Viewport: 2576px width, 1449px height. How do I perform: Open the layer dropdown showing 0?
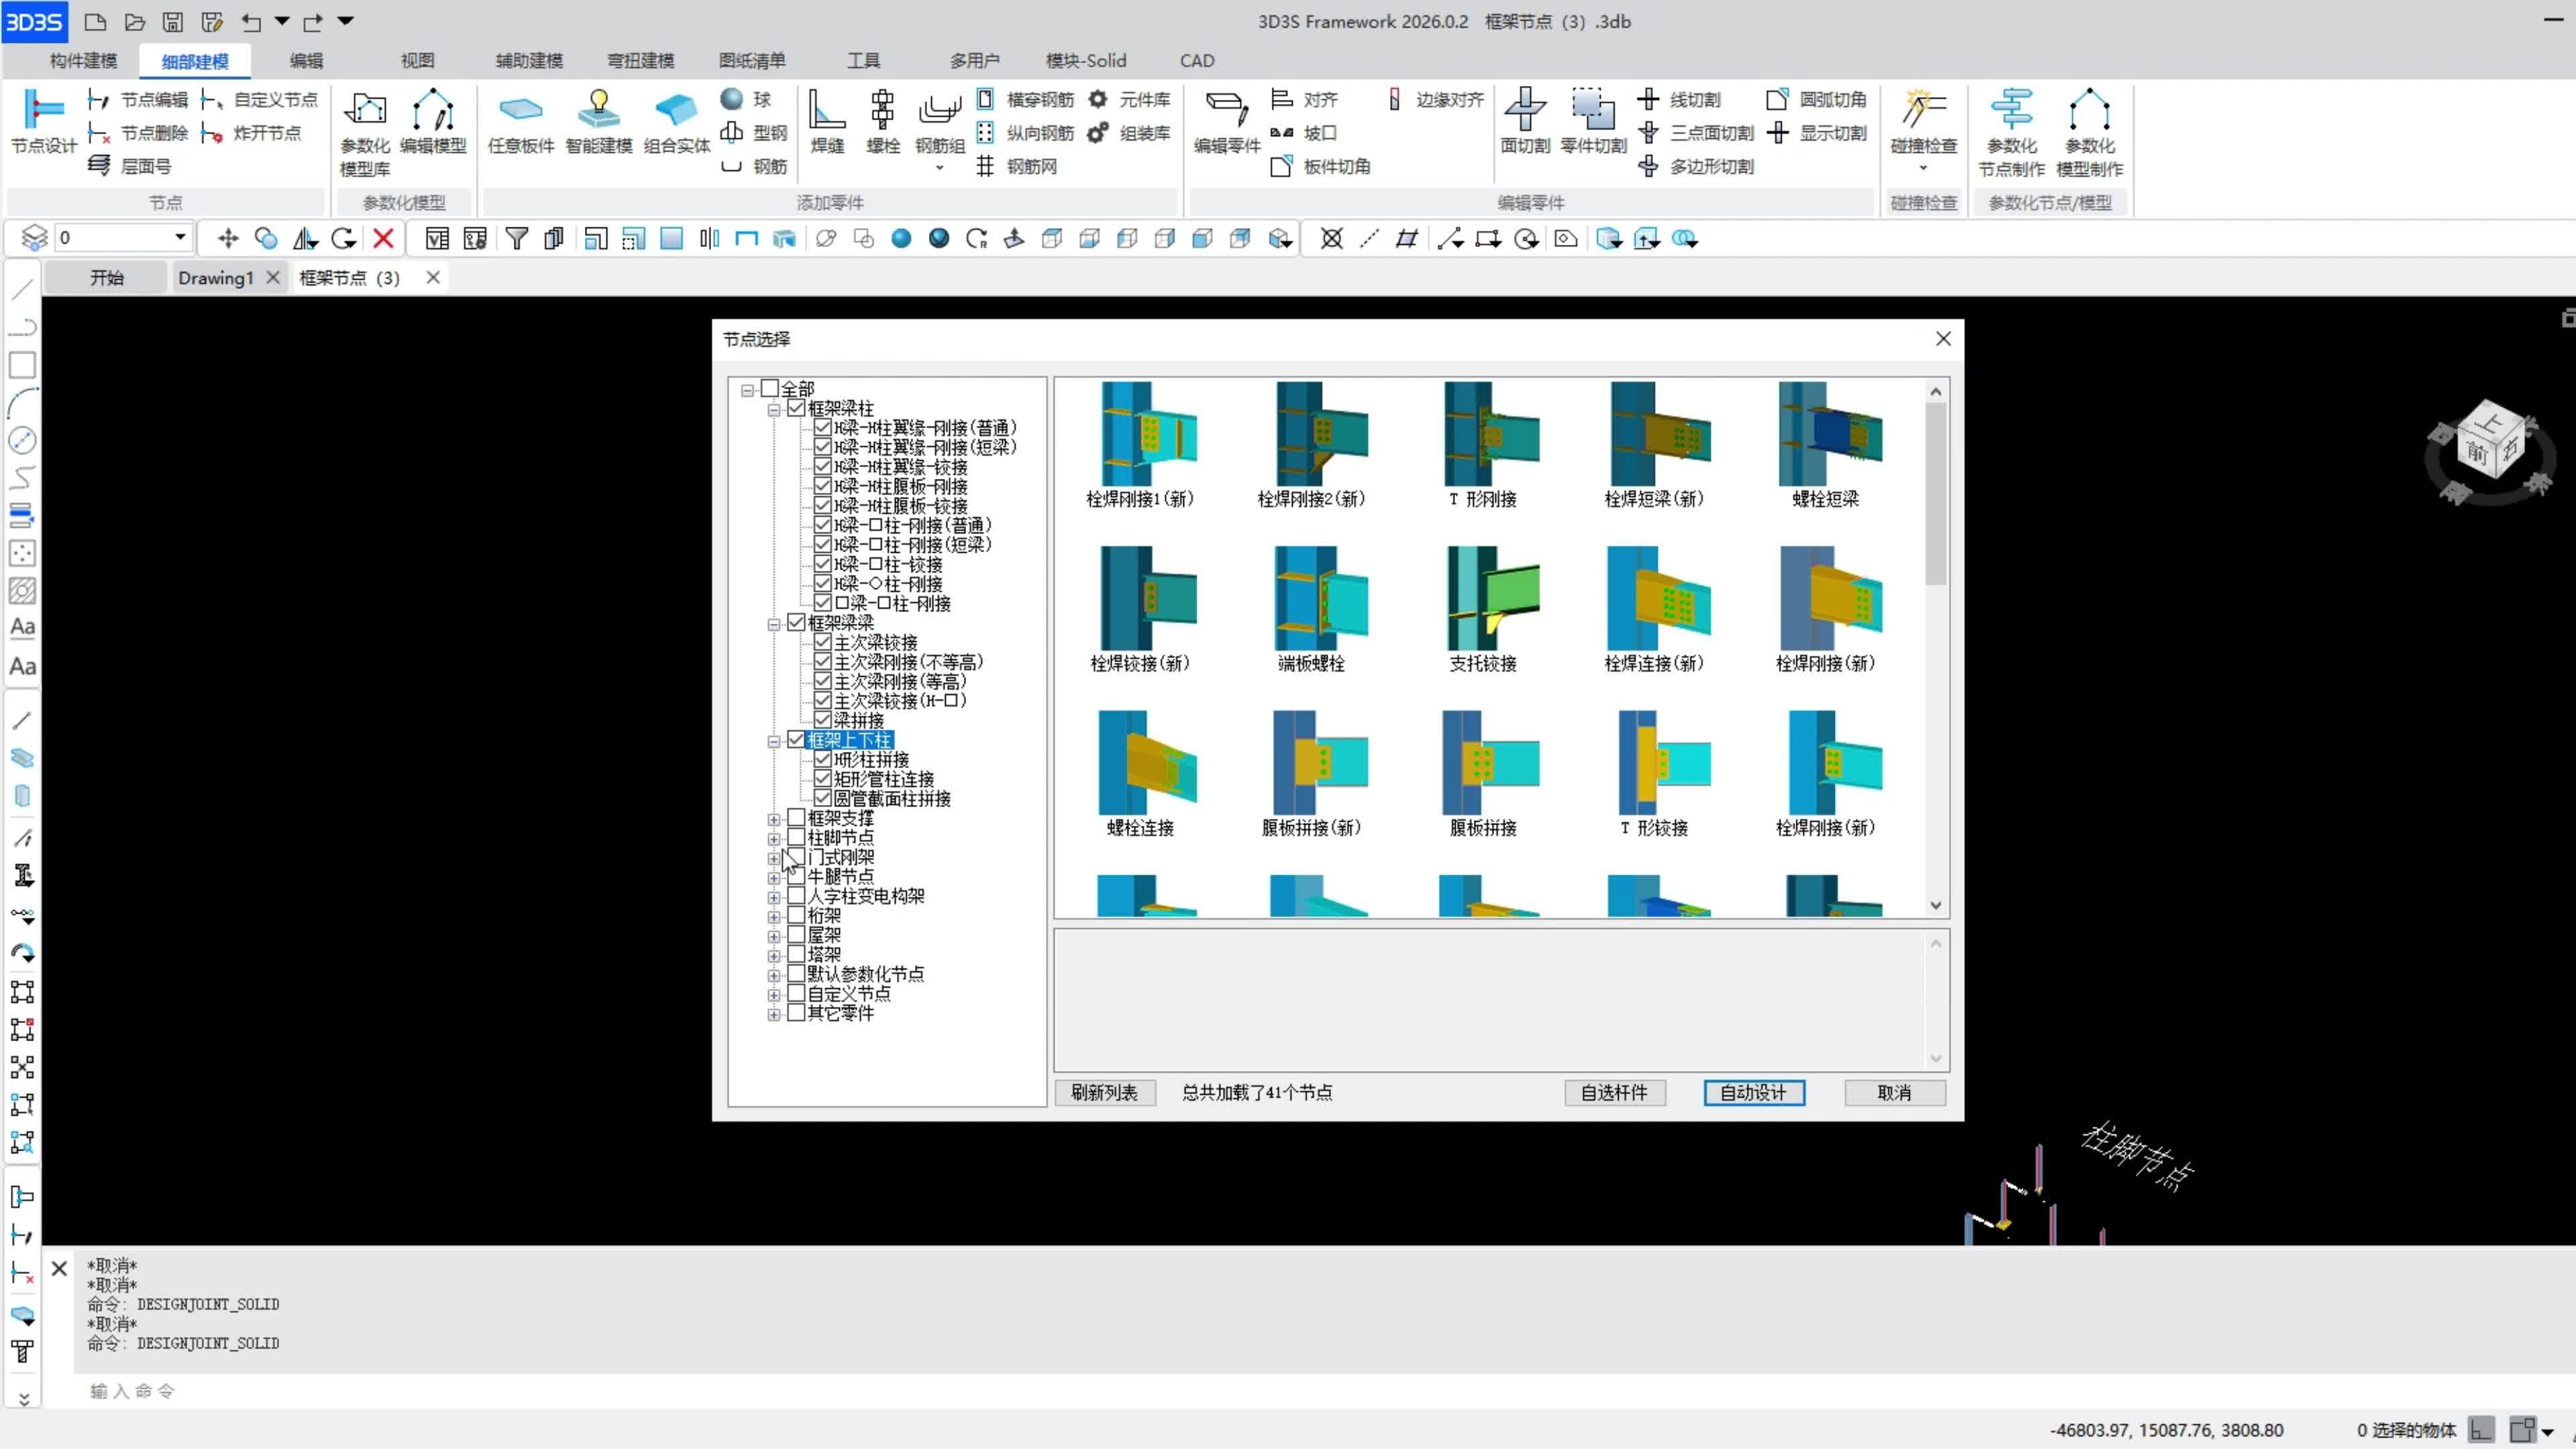tap(180, 238)
